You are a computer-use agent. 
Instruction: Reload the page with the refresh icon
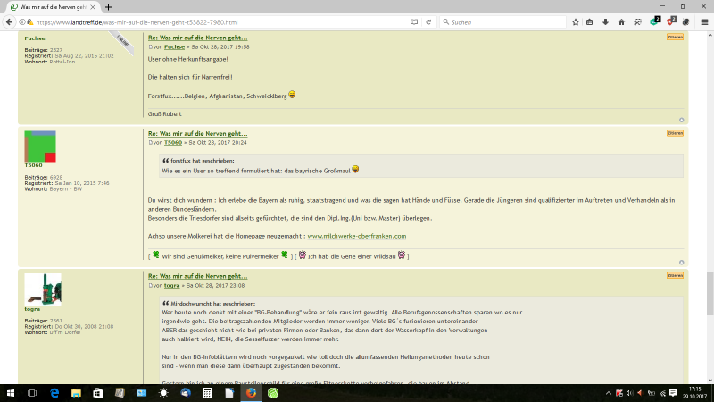[x=428, y=21]
